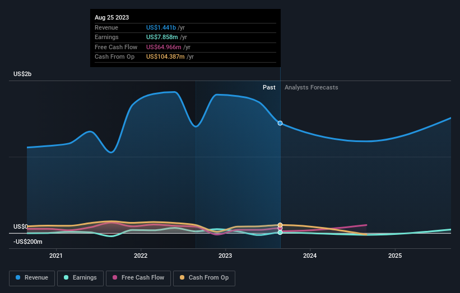
Task: Click the US$2b y-axis label
Action: point(22,74)
